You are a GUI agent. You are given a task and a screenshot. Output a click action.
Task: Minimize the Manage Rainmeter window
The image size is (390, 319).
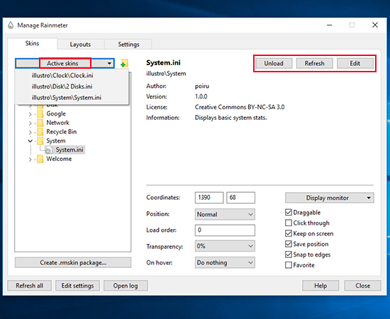[329, 25]
